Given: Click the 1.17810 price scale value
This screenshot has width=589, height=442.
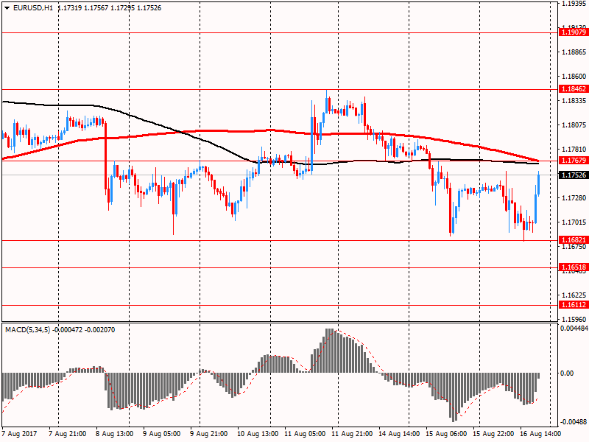Looking at the screenshot, I should [x=574, y=150].
